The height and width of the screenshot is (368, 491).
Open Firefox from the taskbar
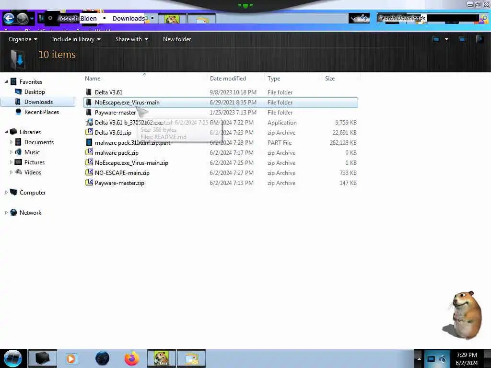[x=132, y=358]
